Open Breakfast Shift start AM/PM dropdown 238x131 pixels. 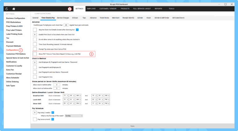click(x=78, y=95)
